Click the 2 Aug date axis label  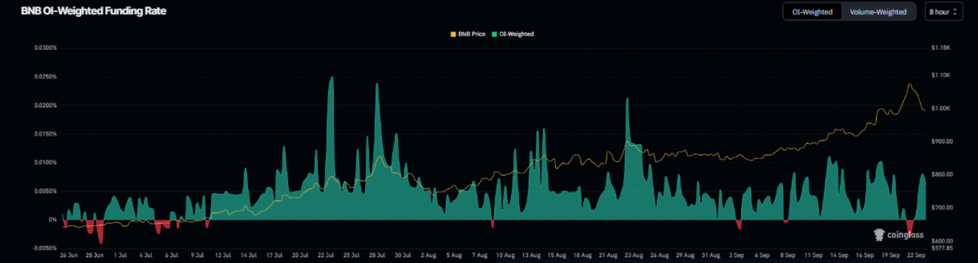[x=428, y=254]
